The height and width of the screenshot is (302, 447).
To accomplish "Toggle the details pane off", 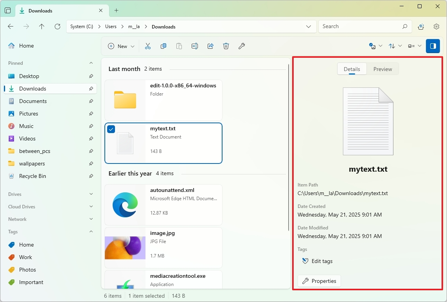I will click(433, 46).
